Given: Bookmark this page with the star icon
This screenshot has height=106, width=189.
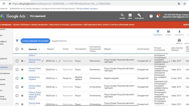Looking at the screenshot, I should [185, 4].
